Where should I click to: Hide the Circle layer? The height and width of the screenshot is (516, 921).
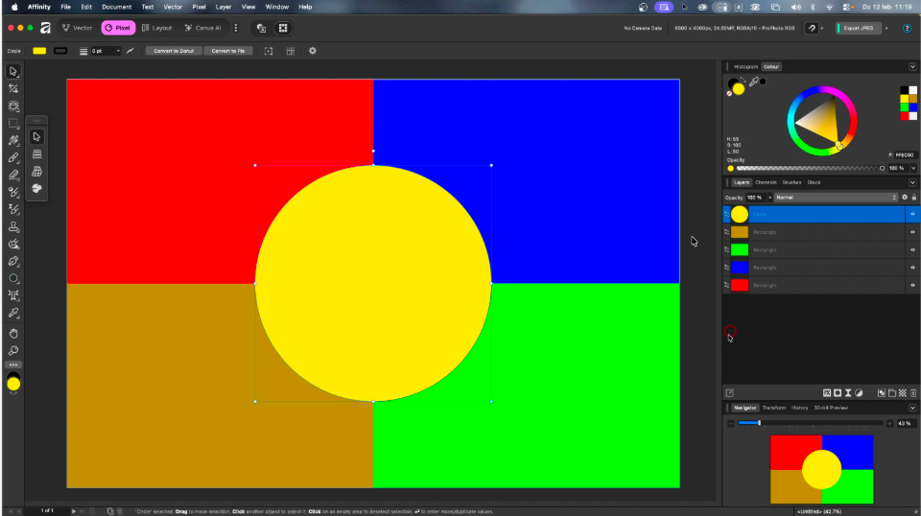(x=912, y=214)
